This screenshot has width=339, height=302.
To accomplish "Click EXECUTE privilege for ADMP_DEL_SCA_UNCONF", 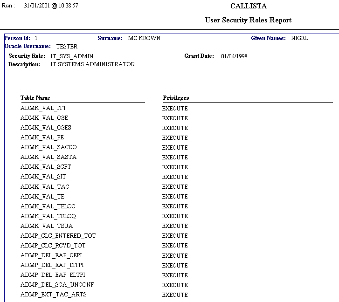I will tap(175, 285).
